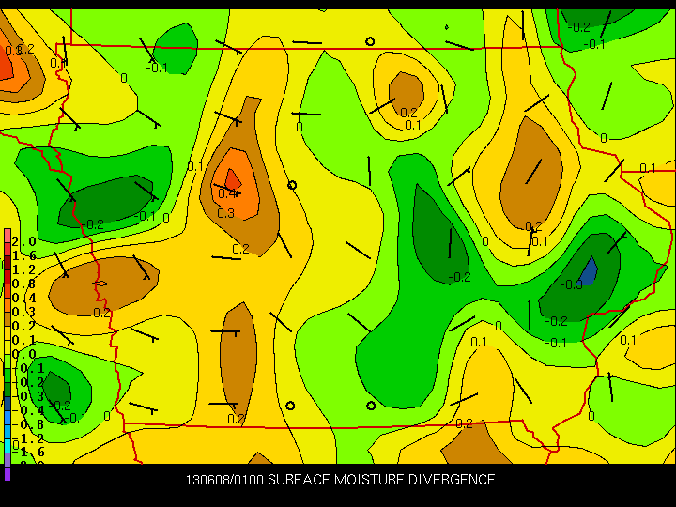Select the '0.3' contour label below orange core
676x507 pixels.
[x=225, y=213]
